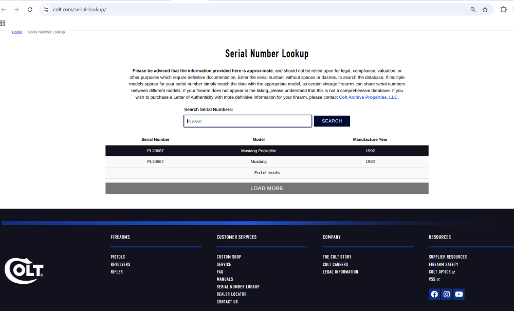Open COLT CAREERS footer link
514x311 pixels.
[x=335, y=264]
